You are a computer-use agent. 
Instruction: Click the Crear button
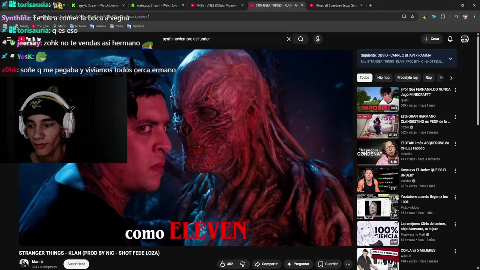(x=431, y=39)
